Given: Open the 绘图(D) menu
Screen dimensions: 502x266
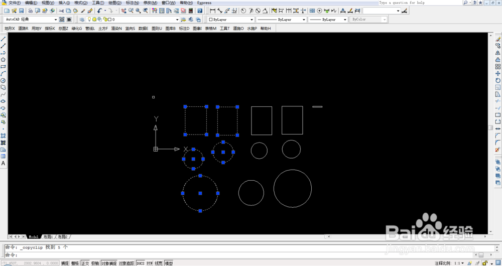Looking at the screenshot, I should (115, 3).
